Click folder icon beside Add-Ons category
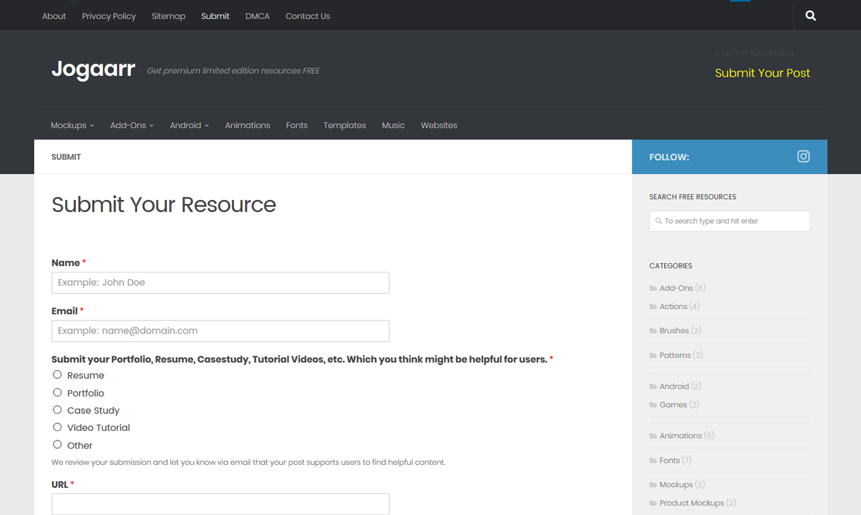The width and height of the screenshot is (861, 515). 653,289
